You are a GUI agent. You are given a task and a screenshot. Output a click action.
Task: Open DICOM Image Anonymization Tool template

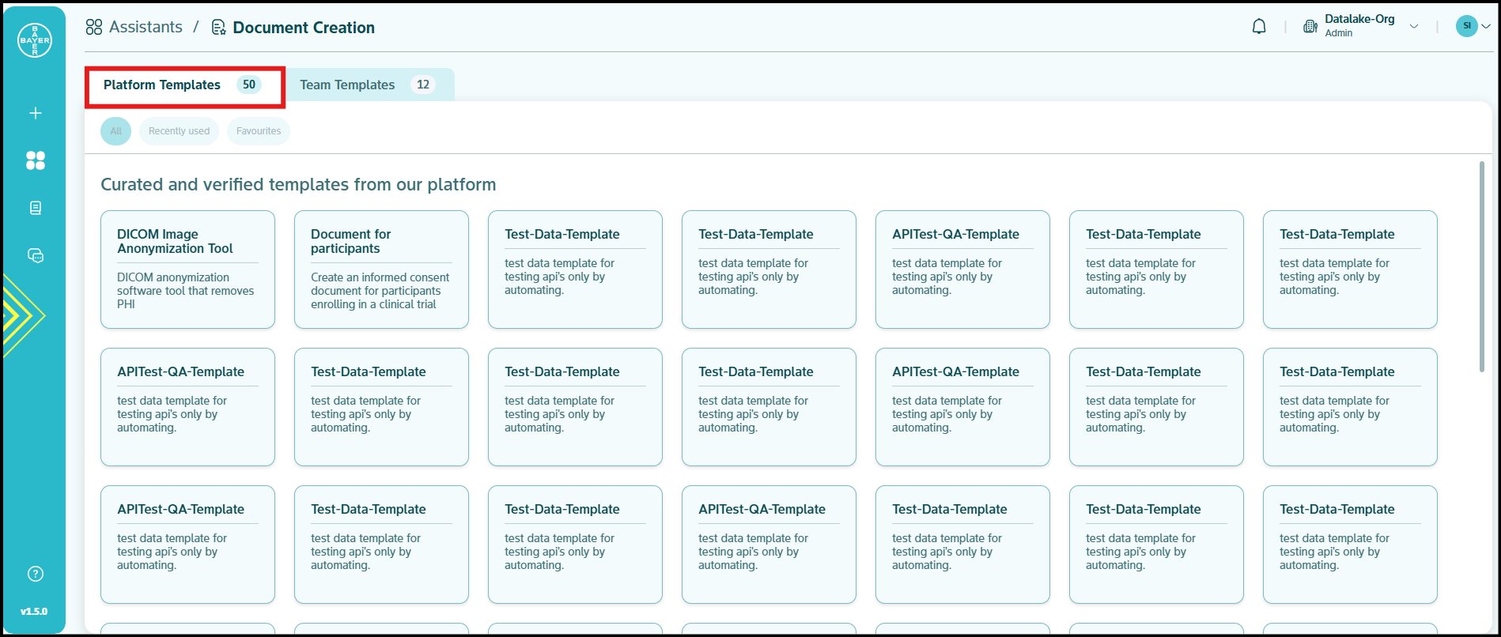coord(187,269)
